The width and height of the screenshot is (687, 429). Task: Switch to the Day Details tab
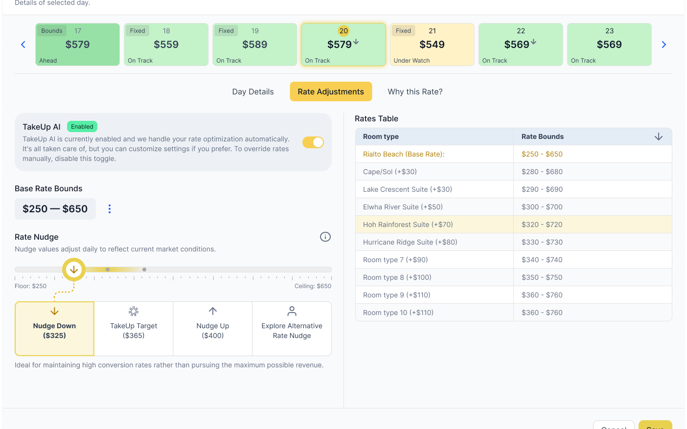click(x=253, y=91)
